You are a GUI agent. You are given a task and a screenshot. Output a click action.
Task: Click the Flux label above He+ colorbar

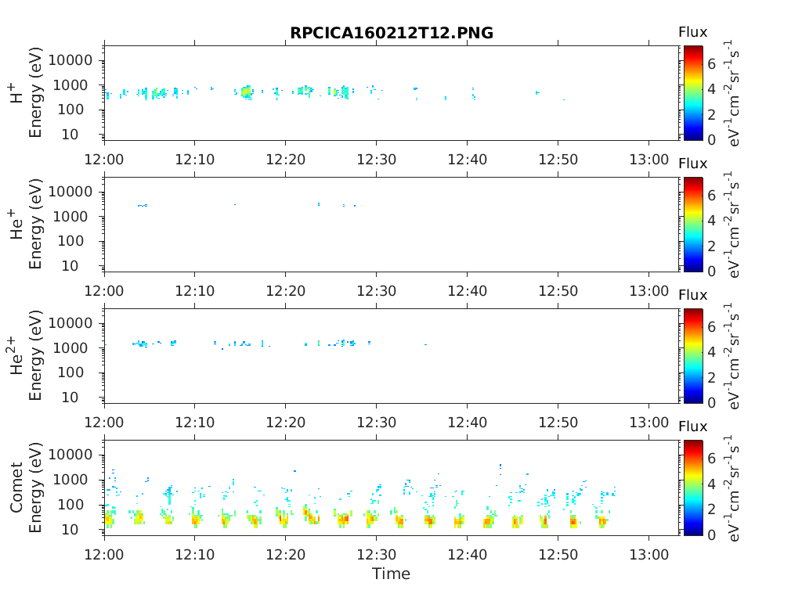pyautogui.click(x=692, y=164)
